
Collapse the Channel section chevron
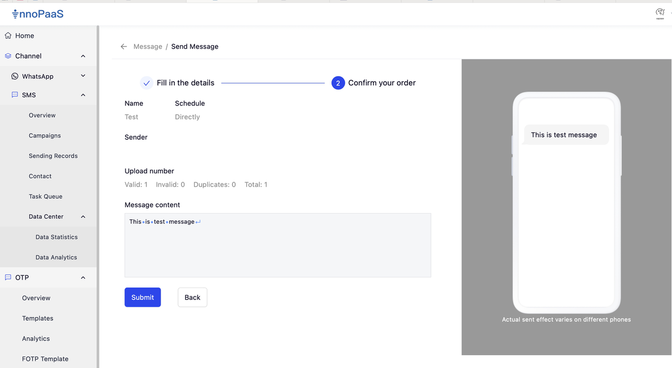coord(83,56)
